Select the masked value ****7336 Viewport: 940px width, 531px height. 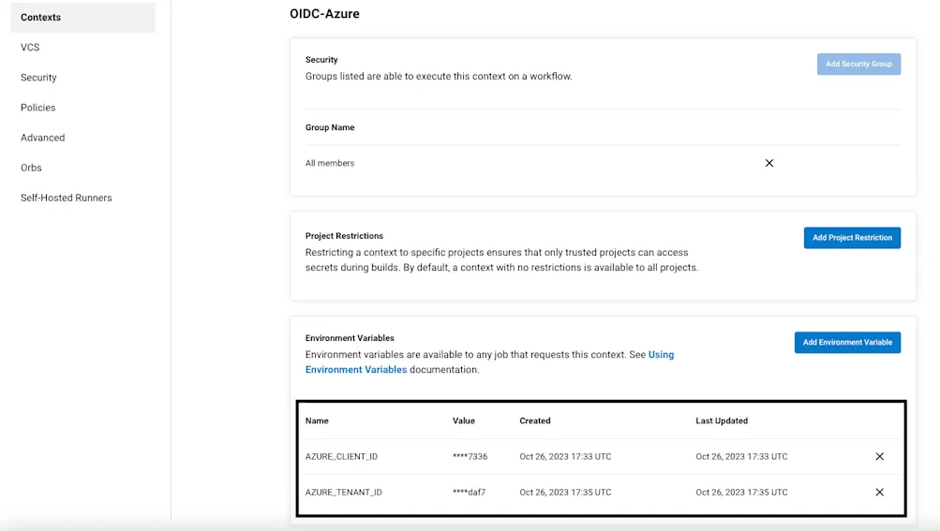(x=470, y=457)
